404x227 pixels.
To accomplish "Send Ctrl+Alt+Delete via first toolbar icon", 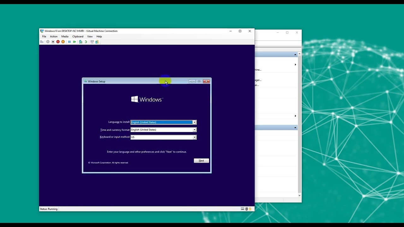I will point(42,42).
